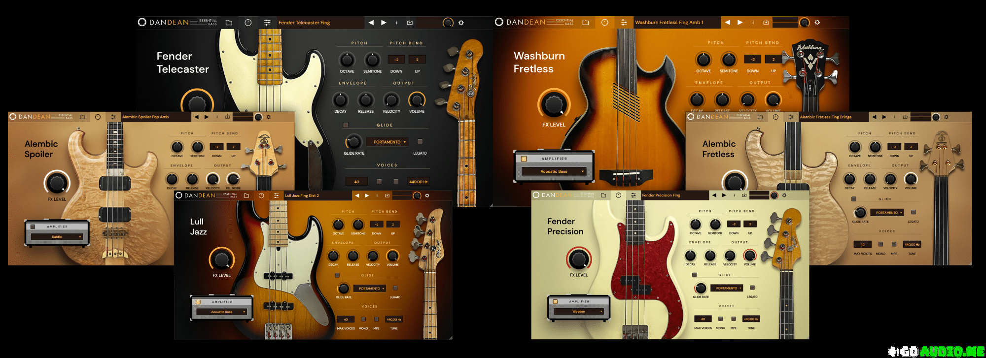Open preset browser folder in Fender Telecaster window
The width and height of the screenshot is (986, 358).
point(229,23)
